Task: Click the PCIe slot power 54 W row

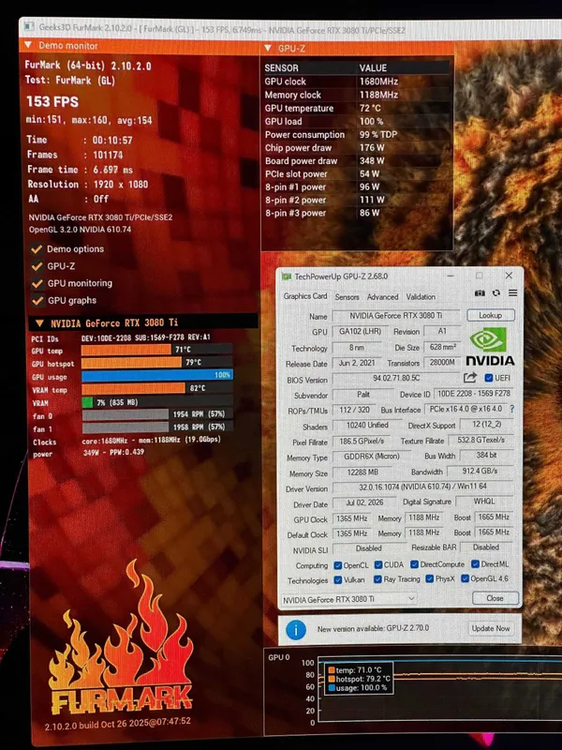Action: (357, 174)
